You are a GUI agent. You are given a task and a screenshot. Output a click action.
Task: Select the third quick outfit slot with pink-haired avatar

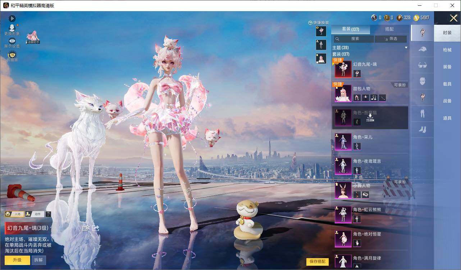(321, 59)
